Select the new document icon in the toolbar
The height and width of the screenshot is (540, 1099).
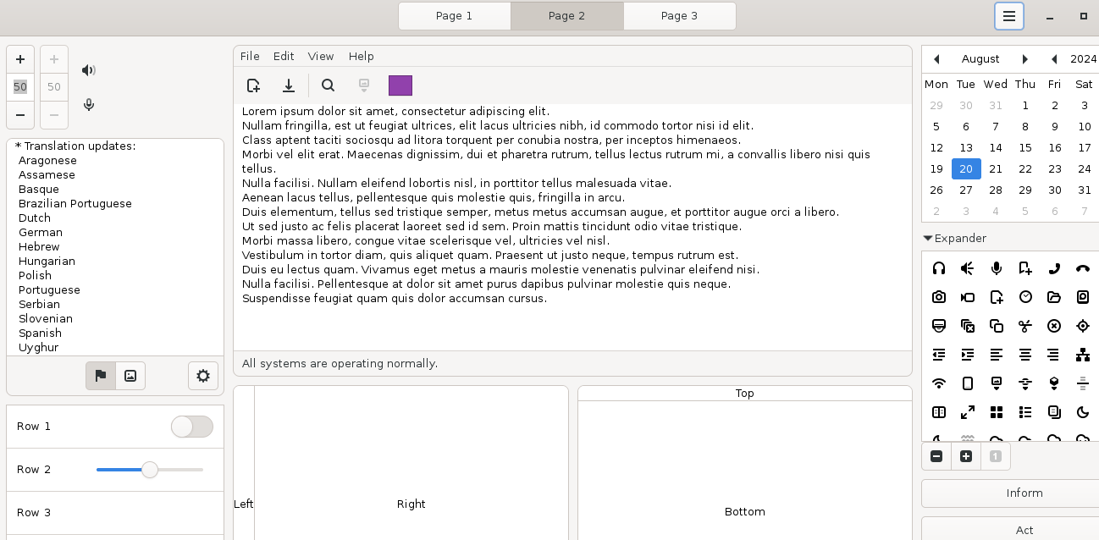click(253, 85)
